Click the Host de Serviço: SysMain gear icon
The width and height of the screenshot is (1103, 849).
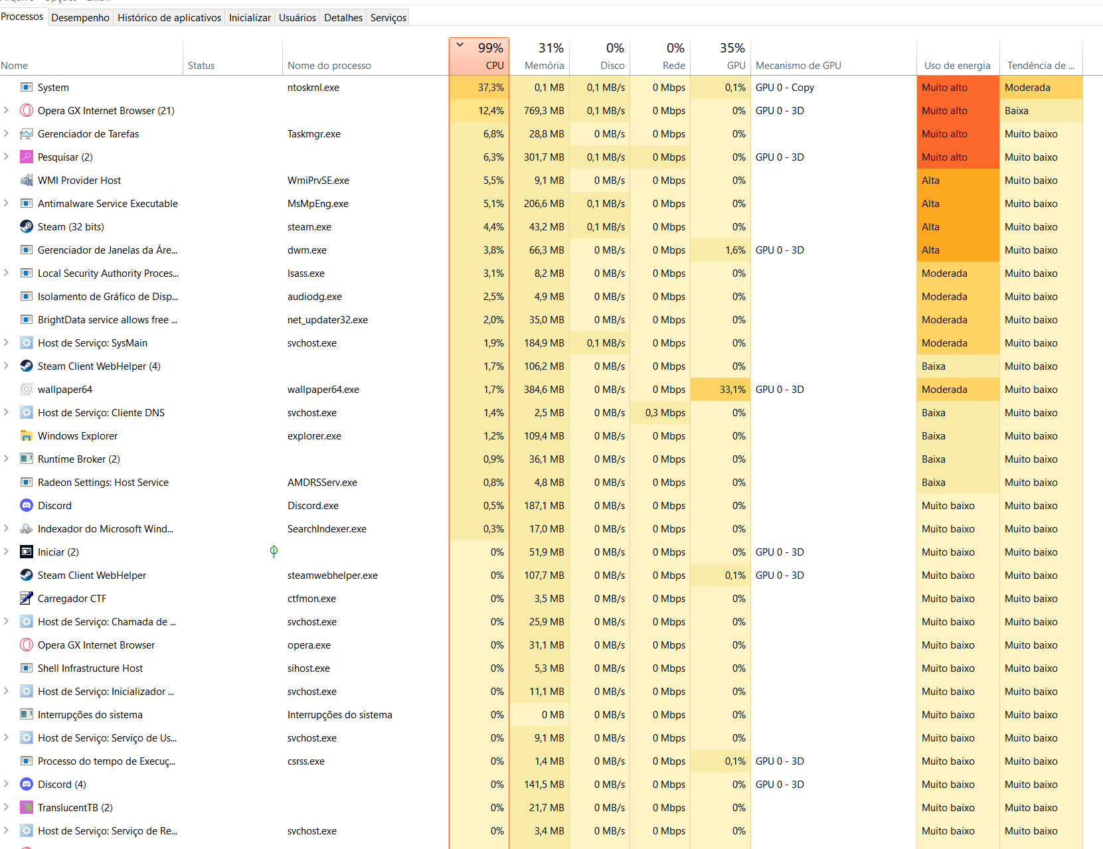coord(27,343)
